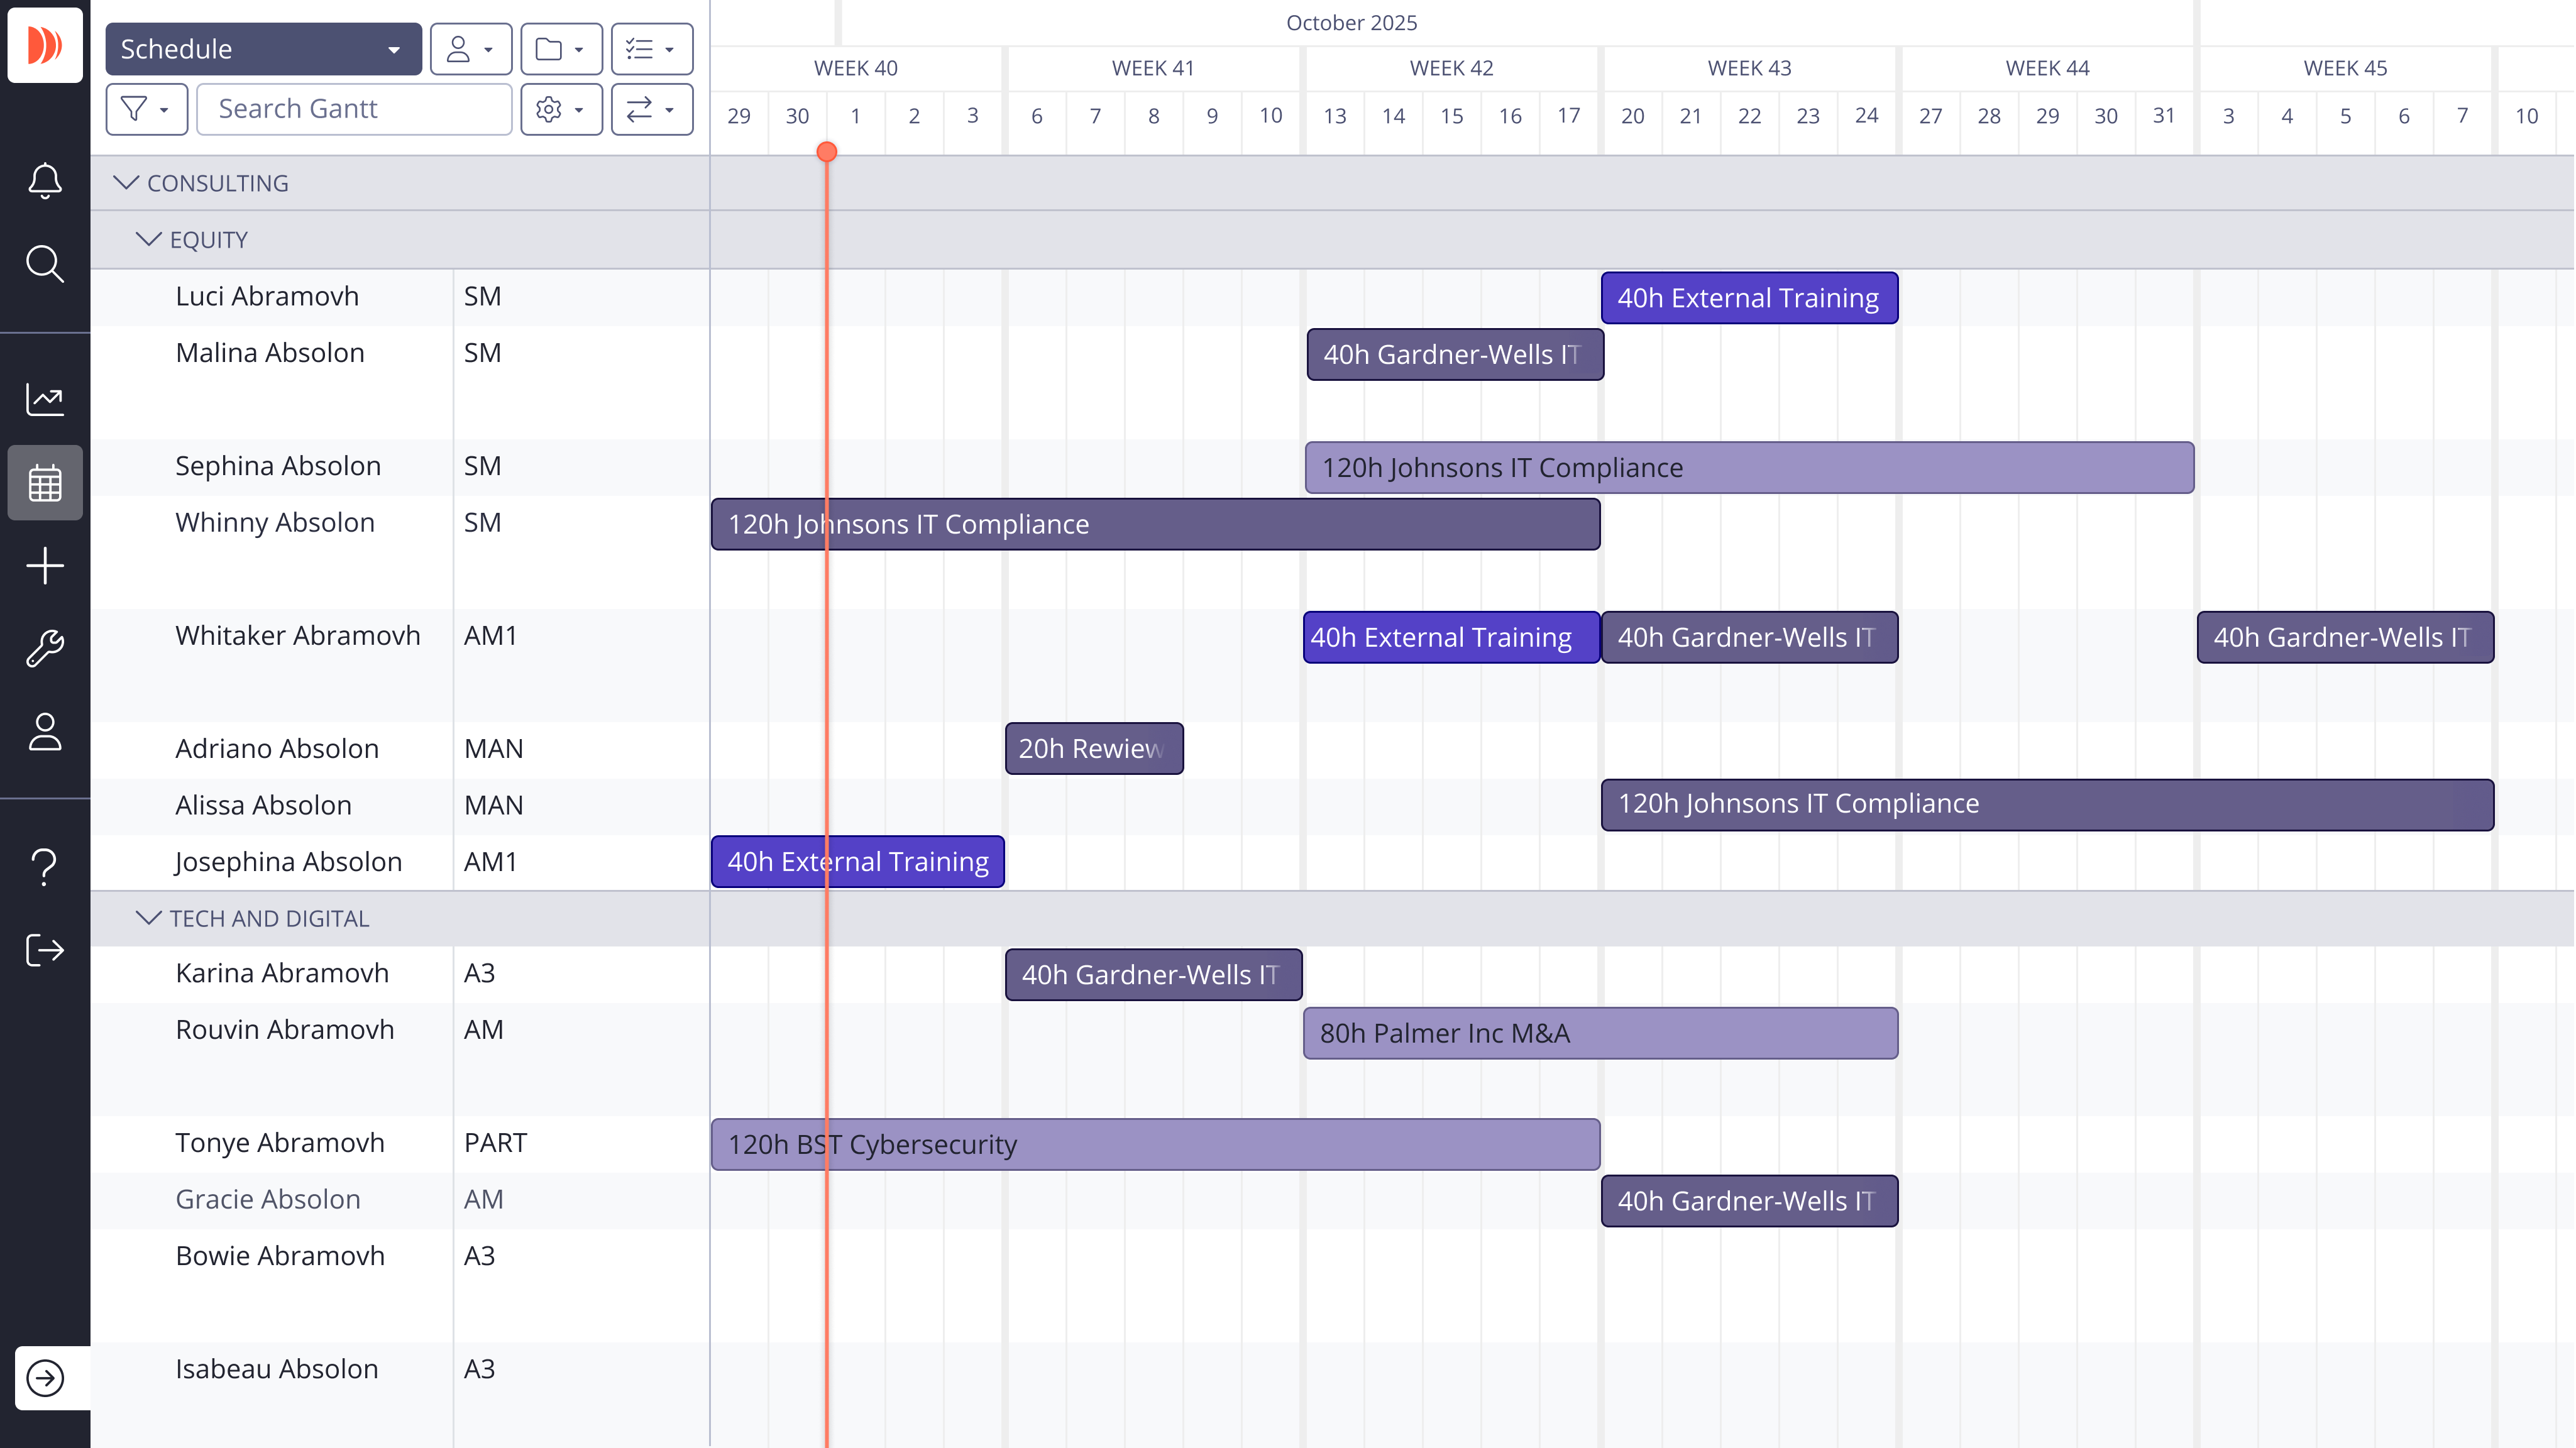The width and height of the screenshot is (2576, 1448).
Task: Click the red timeline marker on October 1
Action: [x=826, y=152]
